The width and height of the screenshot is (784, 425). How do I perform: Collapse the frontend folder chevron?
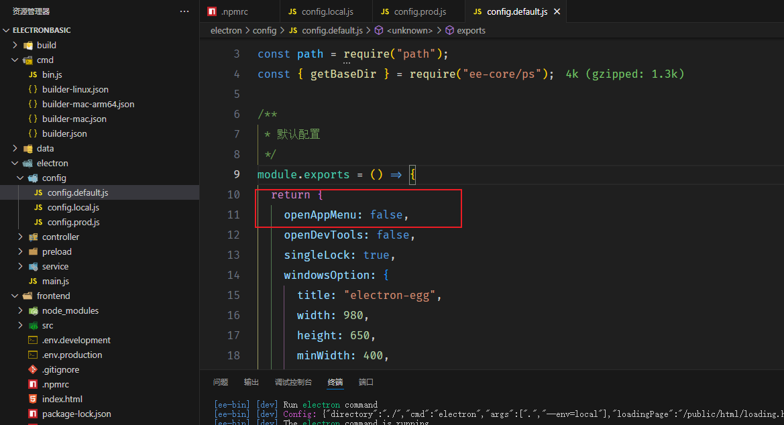15,296
